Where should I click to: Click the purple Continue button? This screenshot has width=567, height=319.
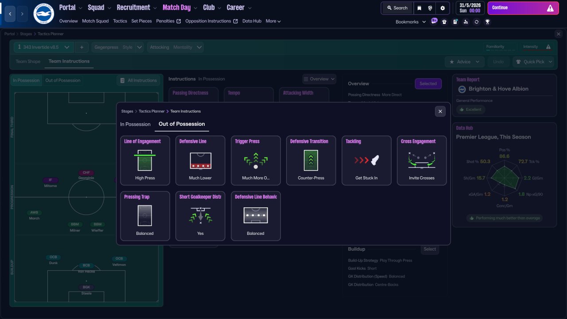(x=523, y=8)
